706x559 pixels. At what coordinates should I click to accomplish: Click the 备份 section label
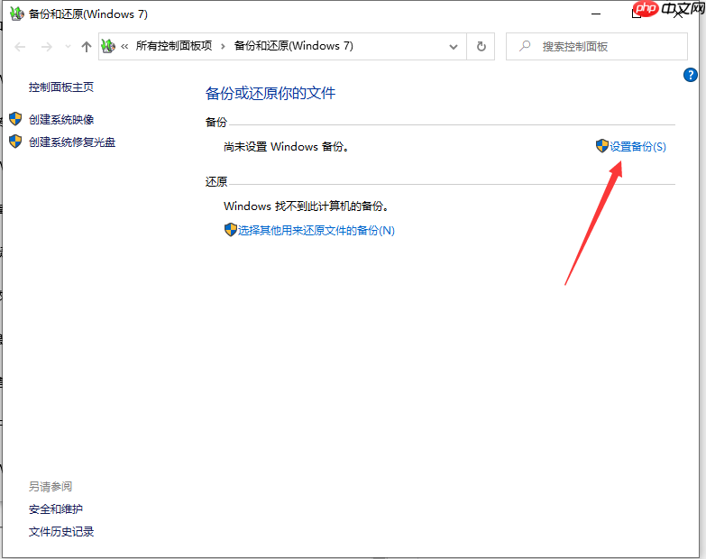tap(216, 123)
